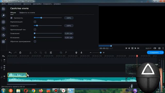Step forward one frame
The image size is (165, 93).
tap(135, 48)
